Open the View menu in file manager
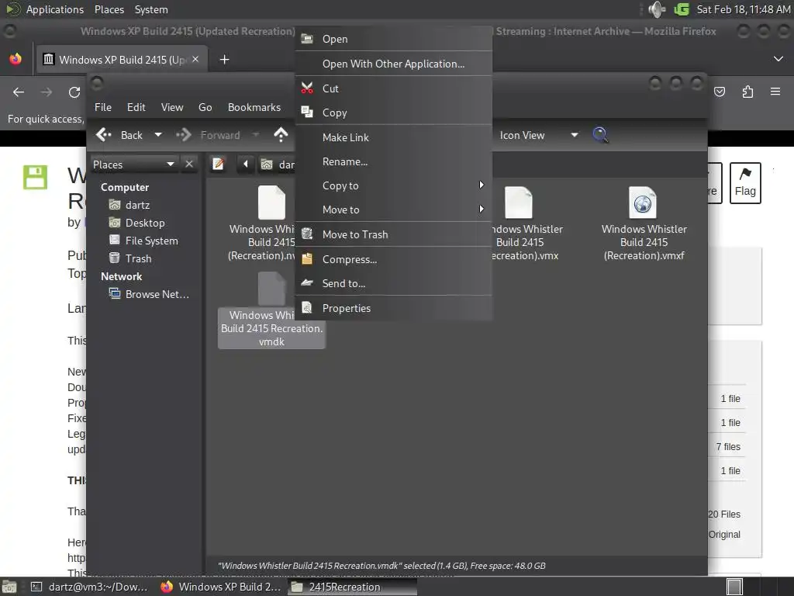This screenshot has height=596, width=794. click(172, 107)
